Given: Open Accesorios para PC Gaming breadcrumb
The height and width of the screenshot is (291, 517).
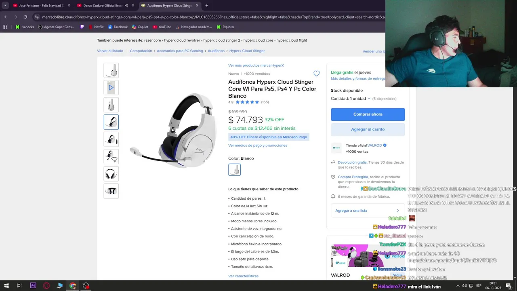Looking at the screenshot, I should (180, 51).
